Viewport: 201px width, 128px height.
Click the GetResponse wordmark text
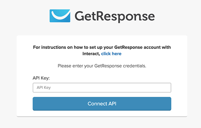coord(115,17)
